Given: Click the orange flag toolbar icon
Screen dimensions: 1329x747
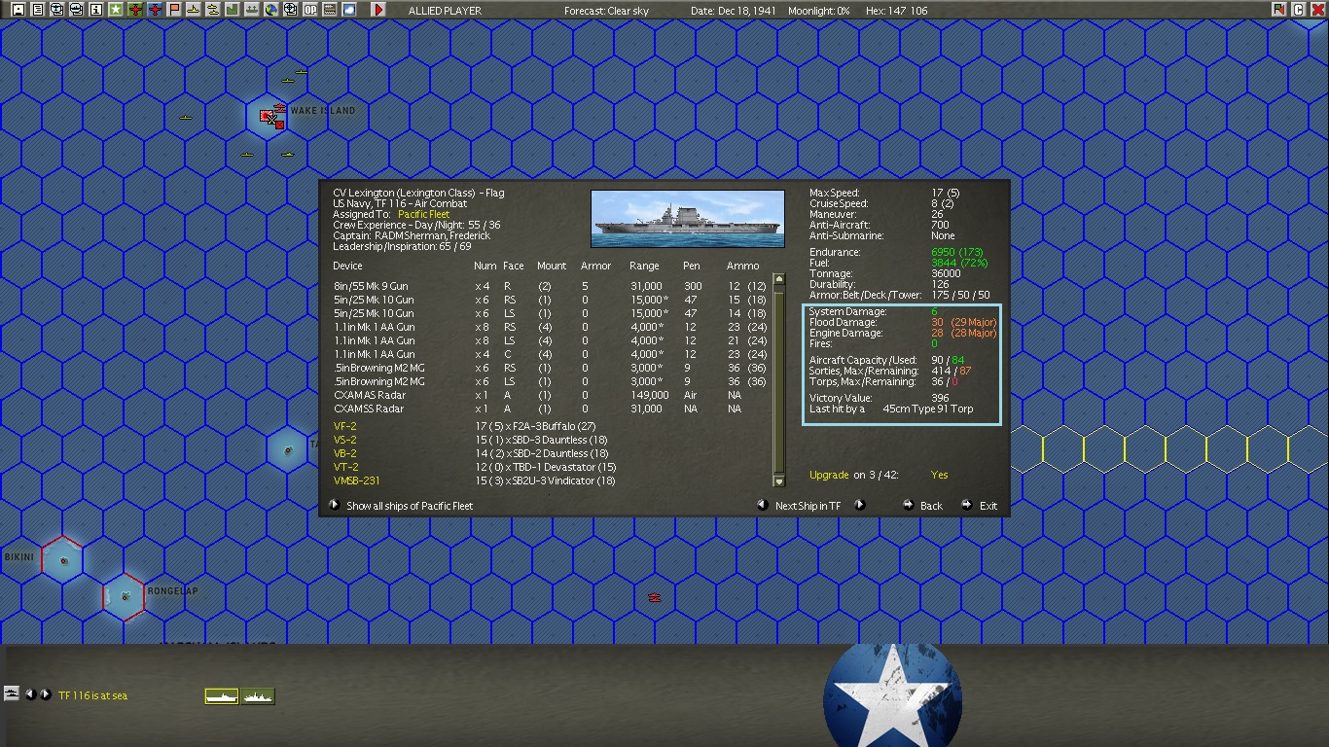Looking at the screenshot, I should coord(174,10).
